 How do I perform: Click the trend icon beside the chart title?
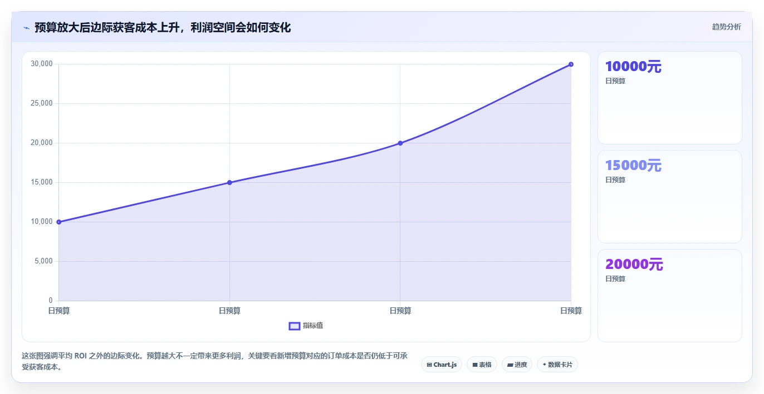click(x=26, y=28)
